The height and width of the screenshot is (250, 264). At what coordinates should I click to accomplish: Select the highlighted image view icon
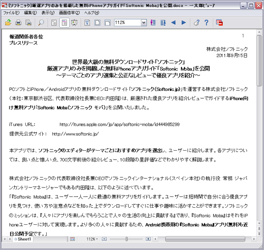64,23
